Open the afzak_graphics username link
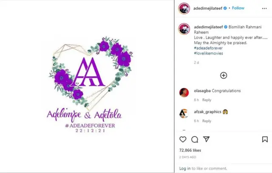Viewport: 272px width, 173px height. tap(207, 112)
